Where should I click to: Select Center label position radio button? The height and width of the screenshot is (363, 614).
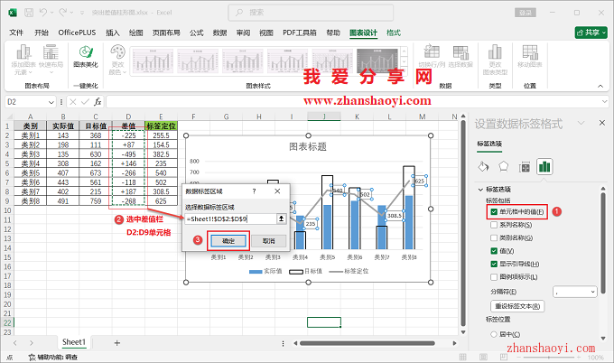pyautogui.click(x=494, y=334)
